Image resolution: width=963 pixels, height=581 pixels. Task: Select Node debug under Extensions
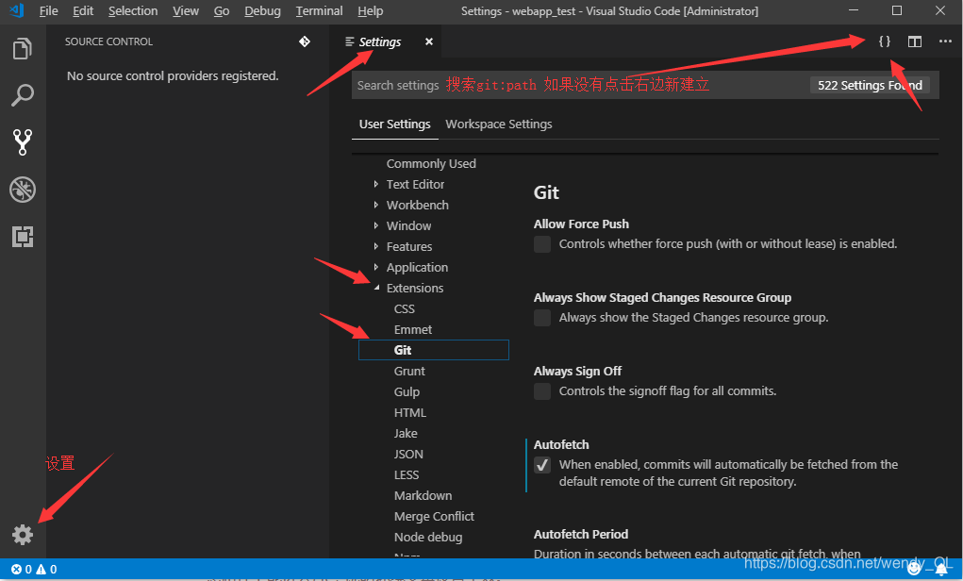point(428,538)
